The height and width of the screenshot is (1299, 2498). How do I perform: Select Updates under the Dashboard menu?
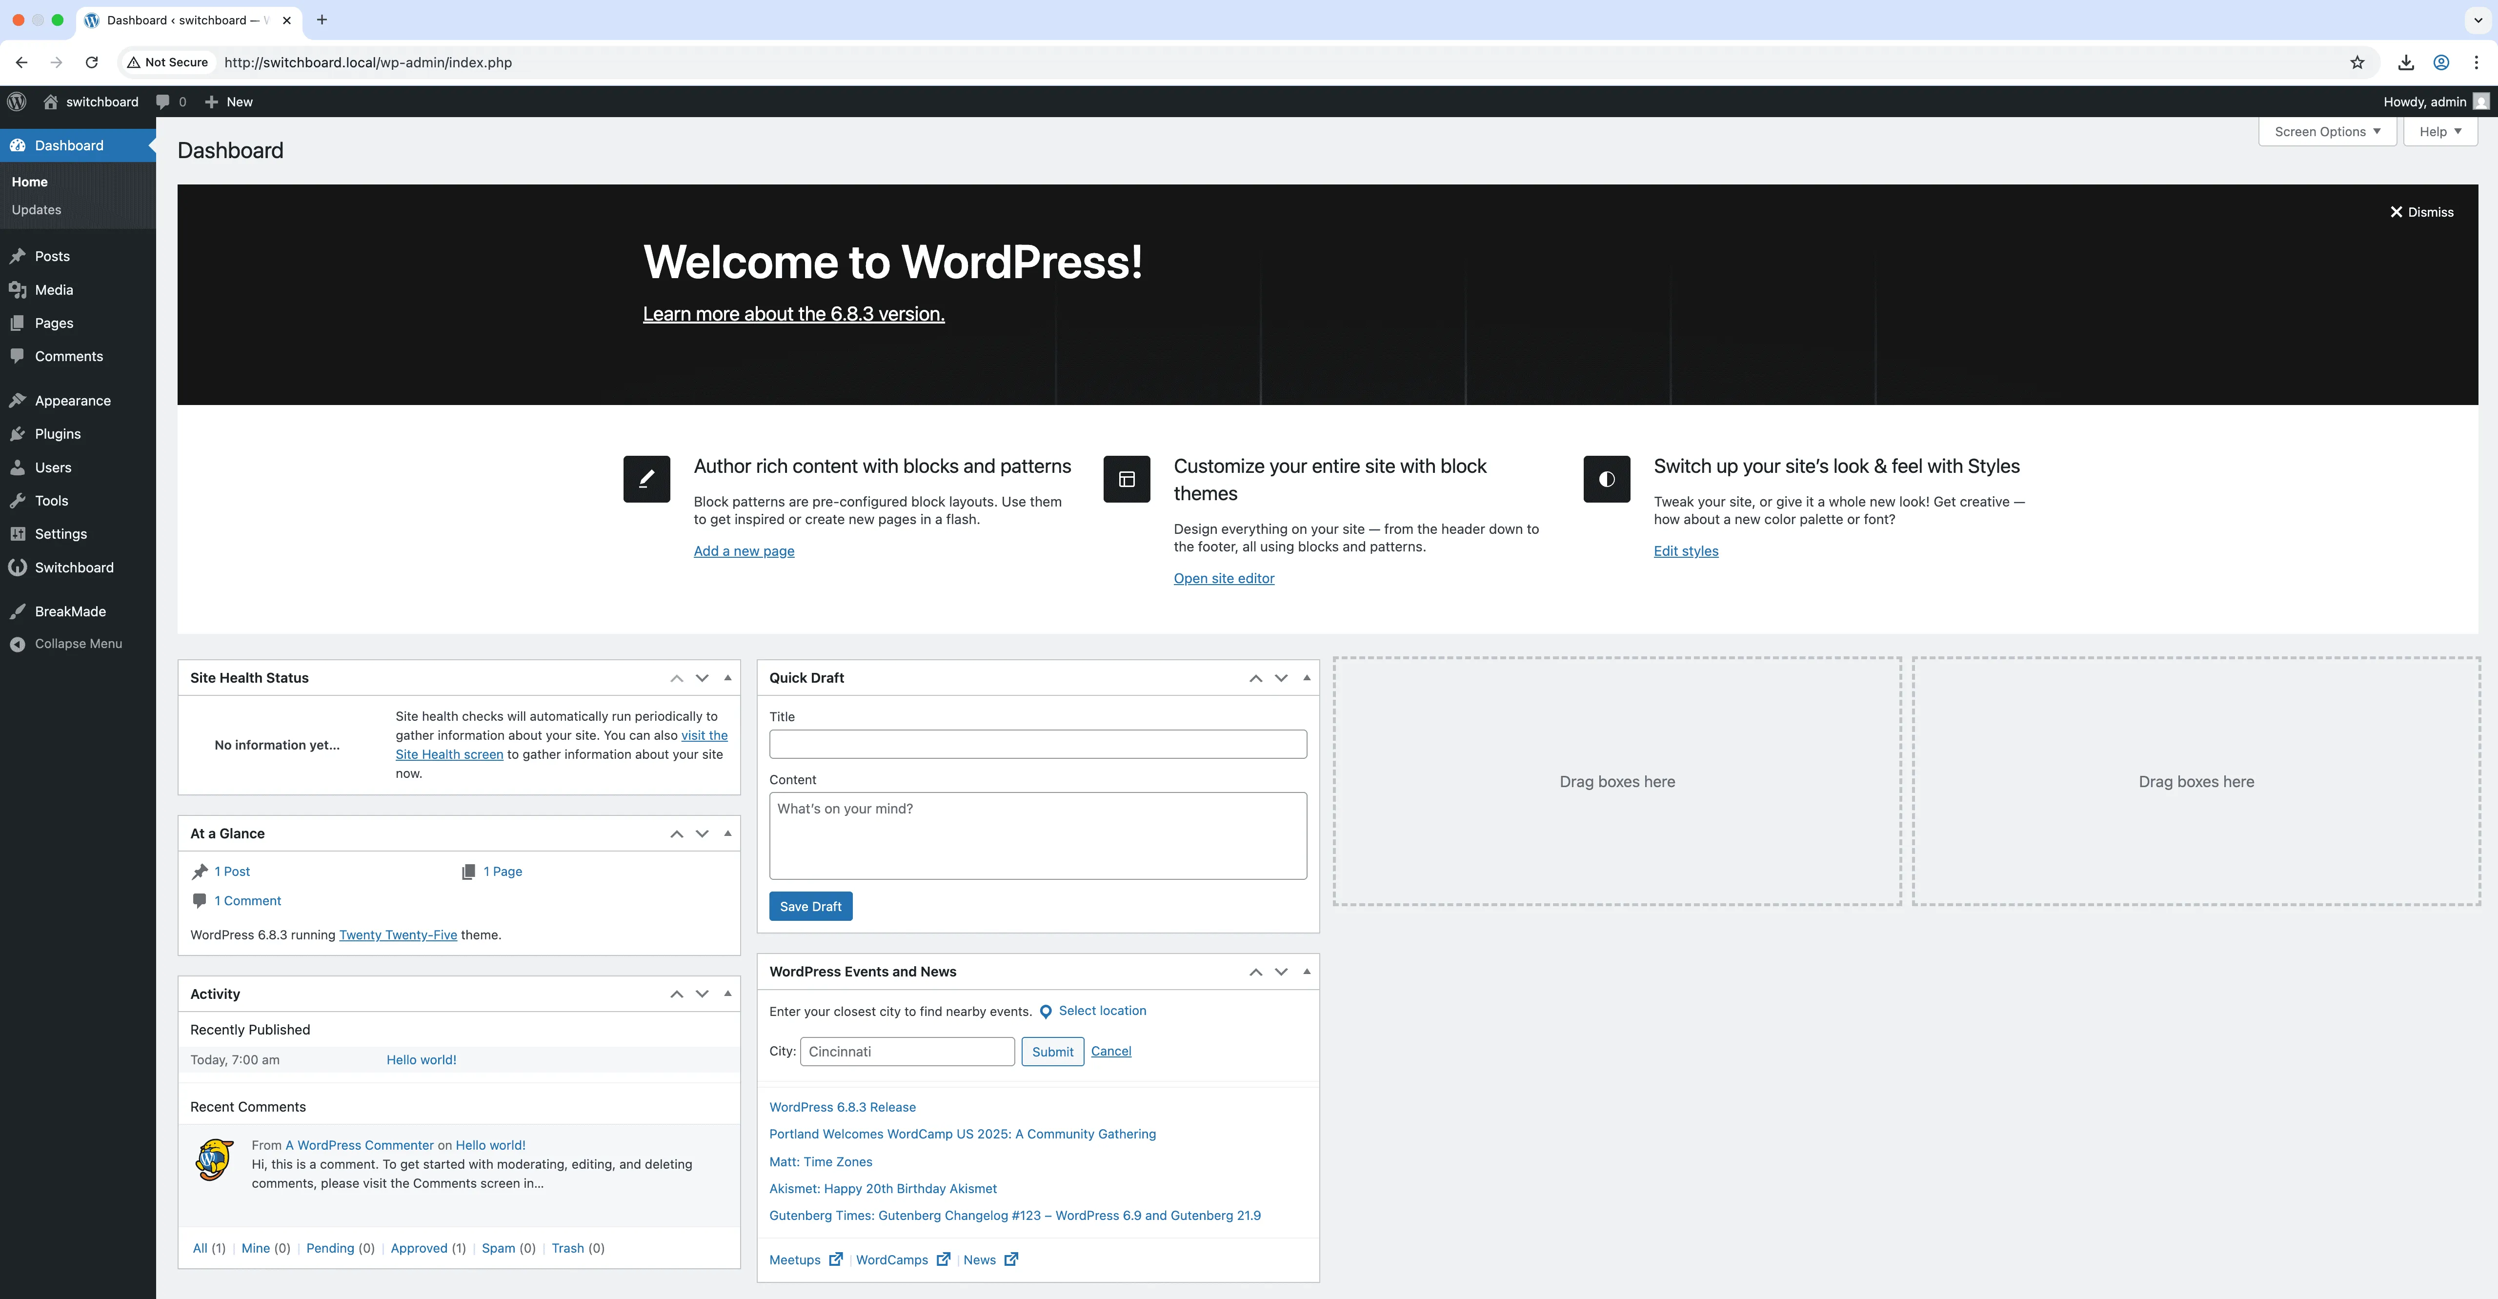coord(37,209)
